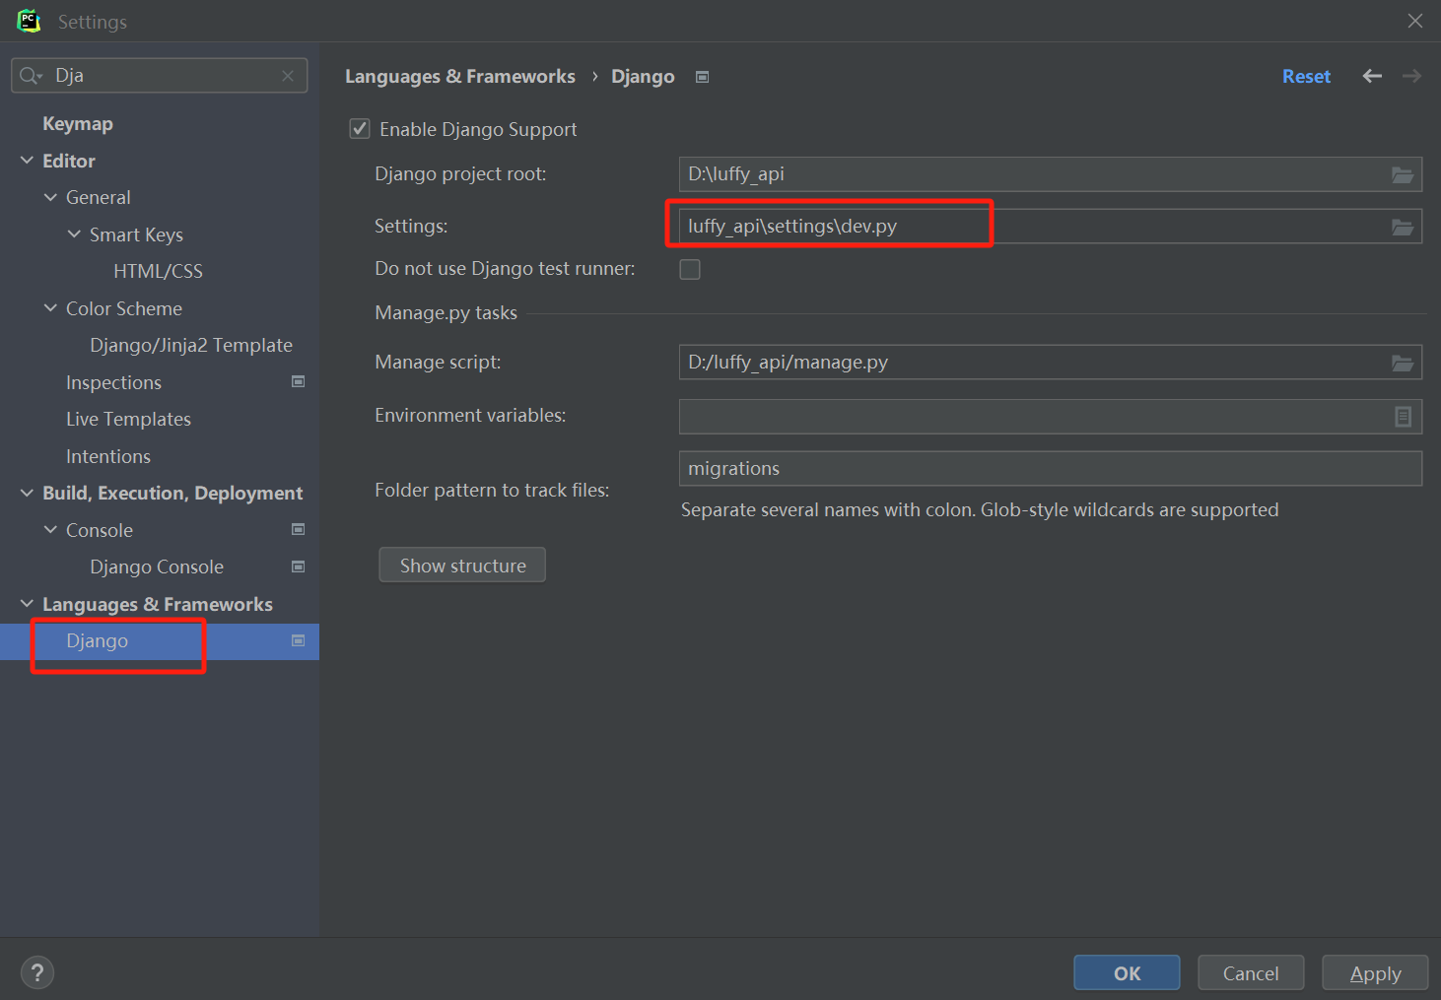This screenshot has width=1441, height=1000.
Task: Click Django project root path field
Action: pos(1051,174)
